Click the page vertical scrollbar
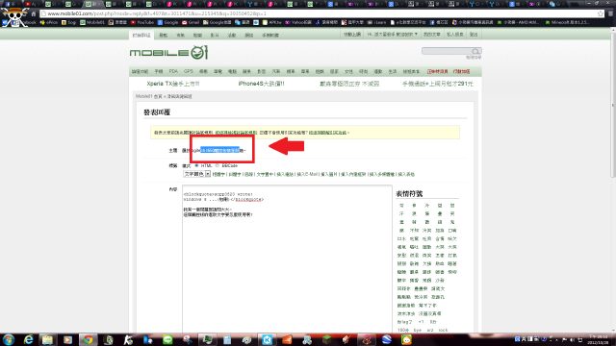The width and height of the screenshot is (616, 346). point(613,106)
